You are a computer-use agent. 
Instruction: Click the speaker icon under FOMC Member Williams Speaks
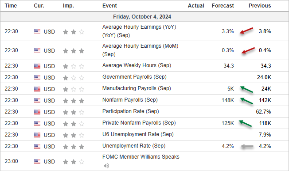[106, 166]
